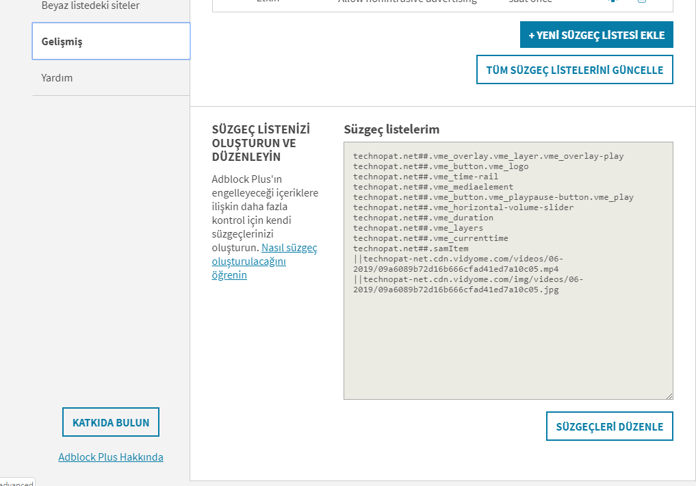Click the textarea resize handle corner
Viewport: 696px width, 486px height.
coord(669,396)
